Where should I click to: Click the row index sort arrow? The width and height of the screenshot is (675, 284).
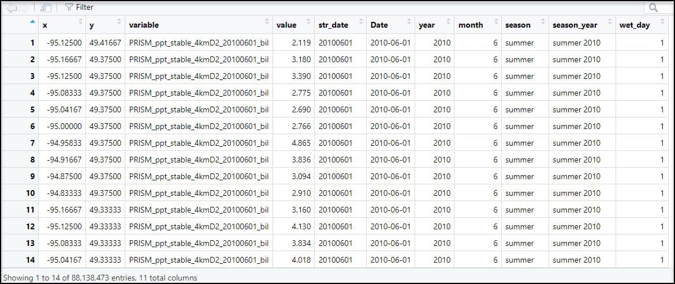[x=32, y=22]
